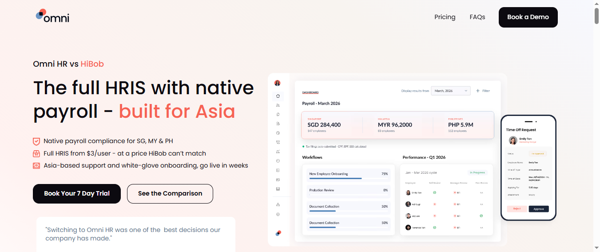600x252 pixels.
Task: Click the pie chart icon in dashboard sidebar
Action: pos(278,133)
